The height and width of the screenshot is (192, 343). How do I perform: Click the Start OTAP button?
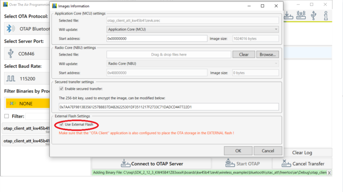tap(242, 164)
